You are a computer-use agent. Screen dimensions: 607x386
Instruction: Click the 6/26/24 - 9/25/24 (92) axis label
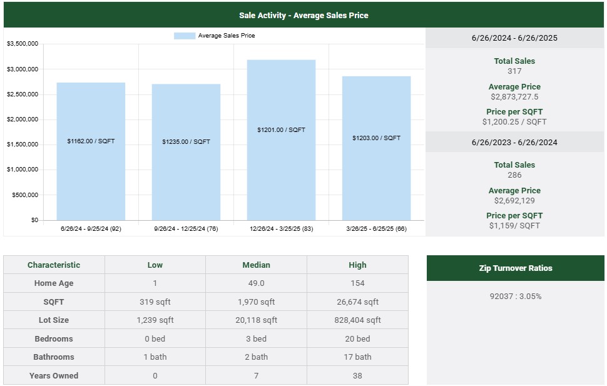point(91,229)
